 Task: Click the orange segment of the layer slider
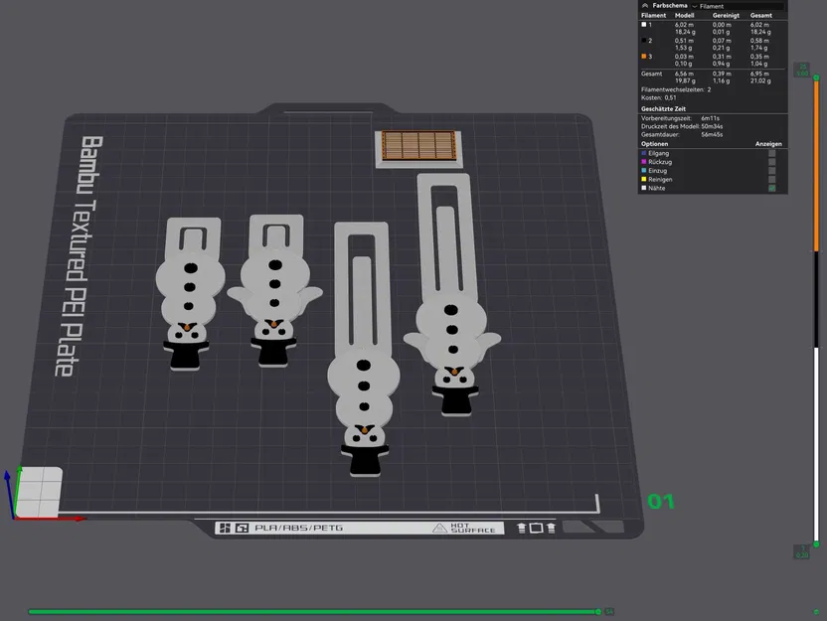(816, 166)
